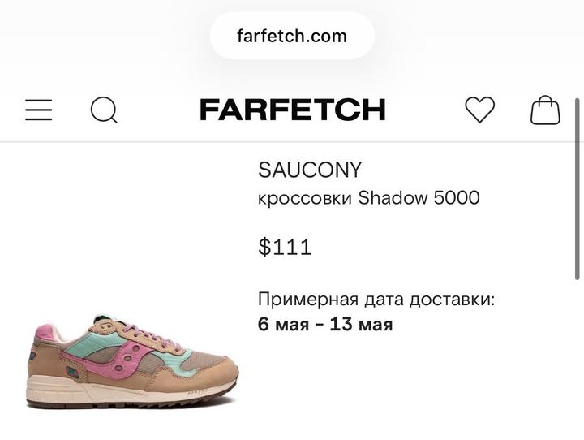This screenshot has width=584, height=440.
Task: Click the Примерная дата доставки label
Action: coord(376,299)
